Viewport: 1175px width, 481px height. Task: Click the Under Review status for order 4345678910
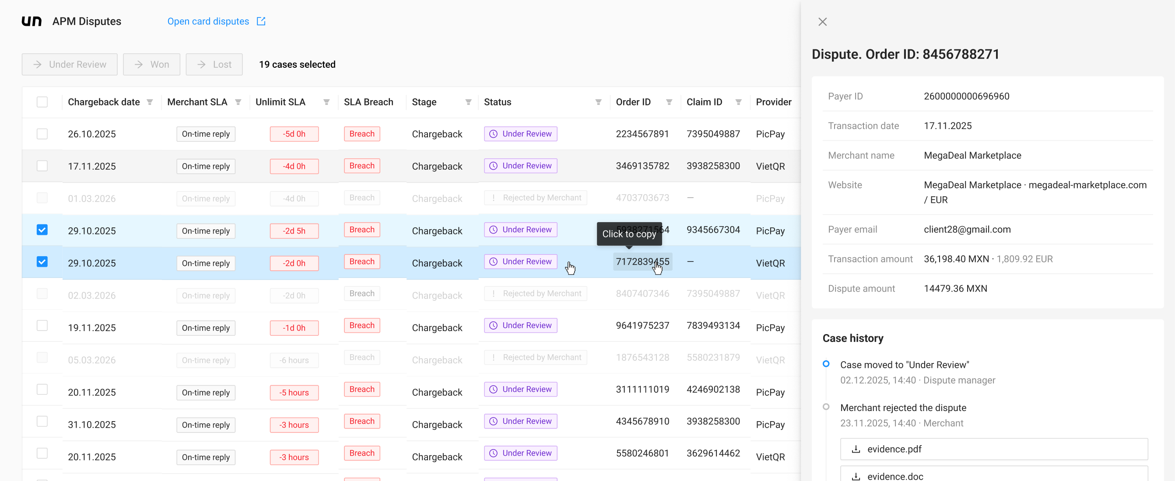click(520, 421)
